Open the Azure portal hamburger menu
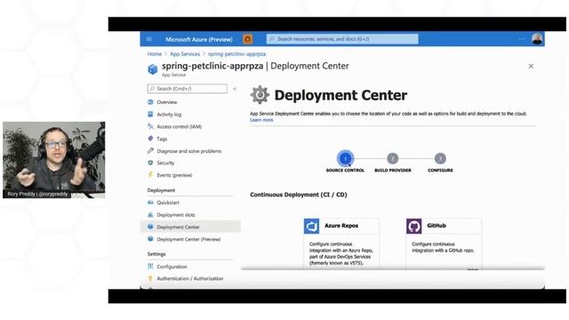 (x=149, y=39)
